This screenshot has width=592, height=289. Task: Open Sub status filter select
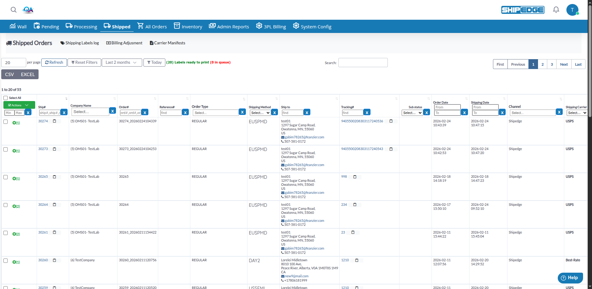pos(412,113)
